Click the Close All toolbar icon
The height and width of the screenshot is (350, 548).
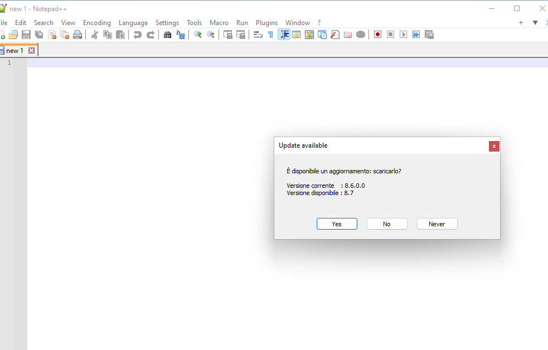click(65, 35)
